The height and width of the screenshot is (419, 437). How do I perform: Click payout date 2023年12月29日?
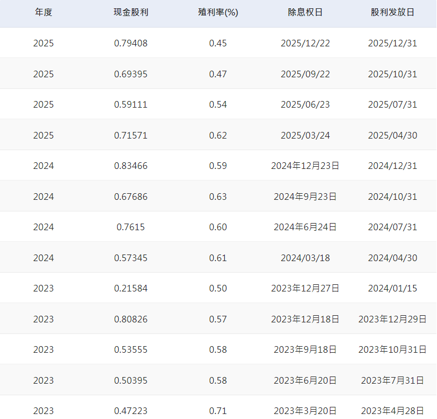[x=392, y=319]
